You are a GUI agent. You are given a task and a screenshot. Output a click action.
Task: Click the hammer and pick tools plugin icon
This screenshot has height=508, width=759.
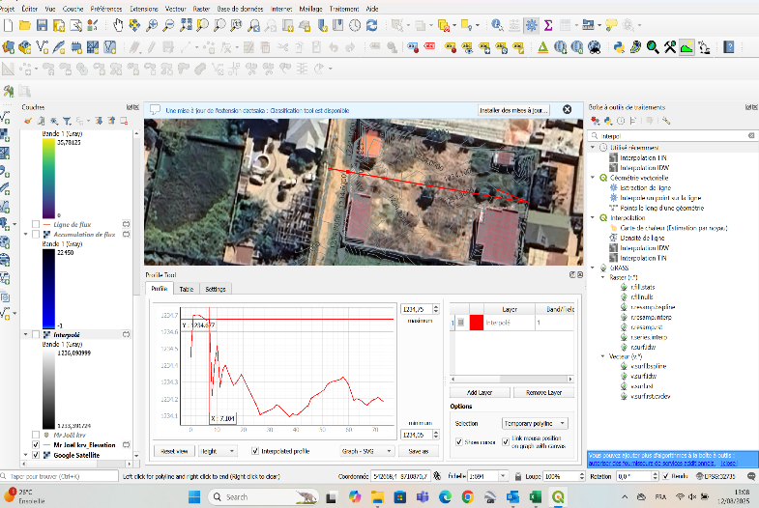coord(670,47)
